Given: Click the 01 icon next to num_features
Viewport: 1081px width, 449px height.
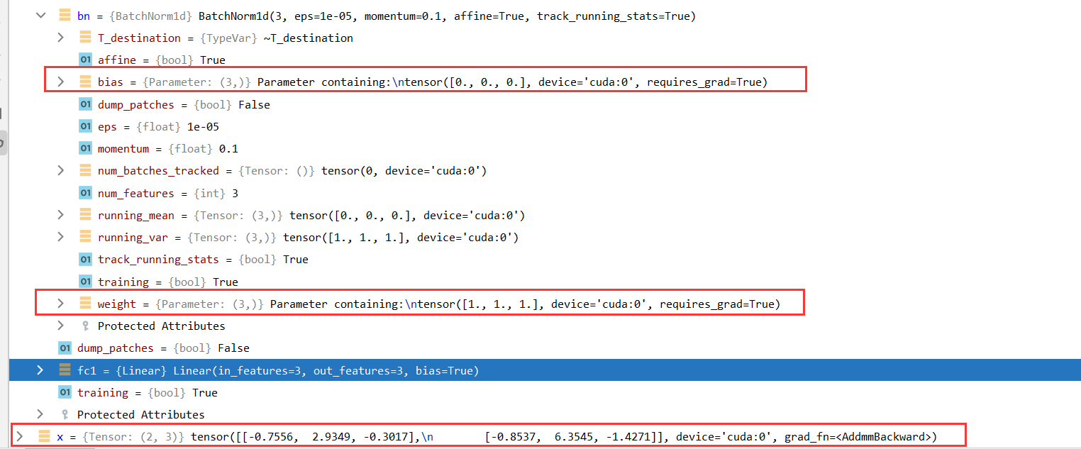Looking at the screenshot, I should (x=84, y=192).
